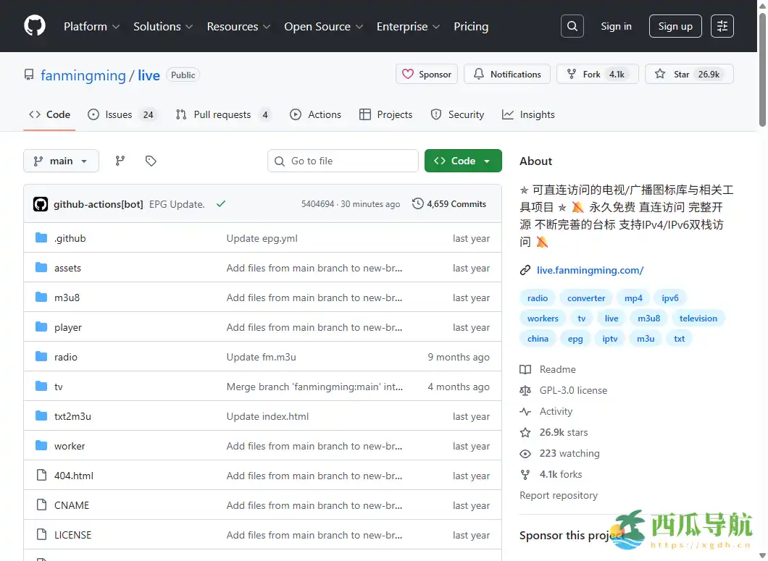Click the green checkmark on the latest commit
This screenshot has width=768, height=561.
pyautogui.click(x=221, y=203)
